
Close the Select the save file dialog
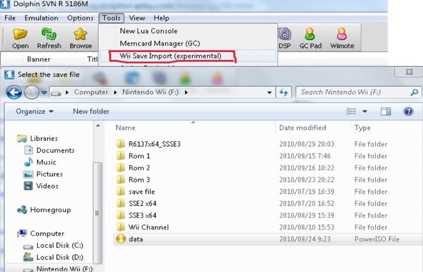point(409,72)
